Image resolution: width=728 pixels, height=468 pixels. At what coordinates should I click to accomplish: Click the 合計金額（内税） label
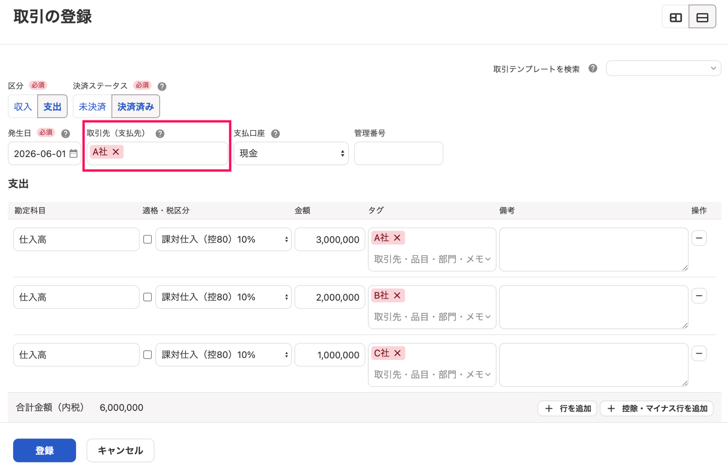pos(50,408)
